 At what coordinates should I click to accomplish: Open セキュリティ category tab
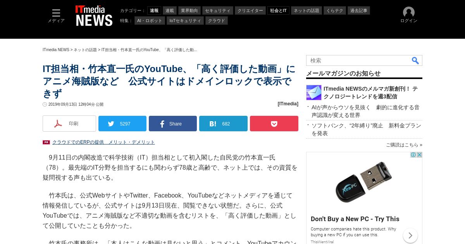218,10
